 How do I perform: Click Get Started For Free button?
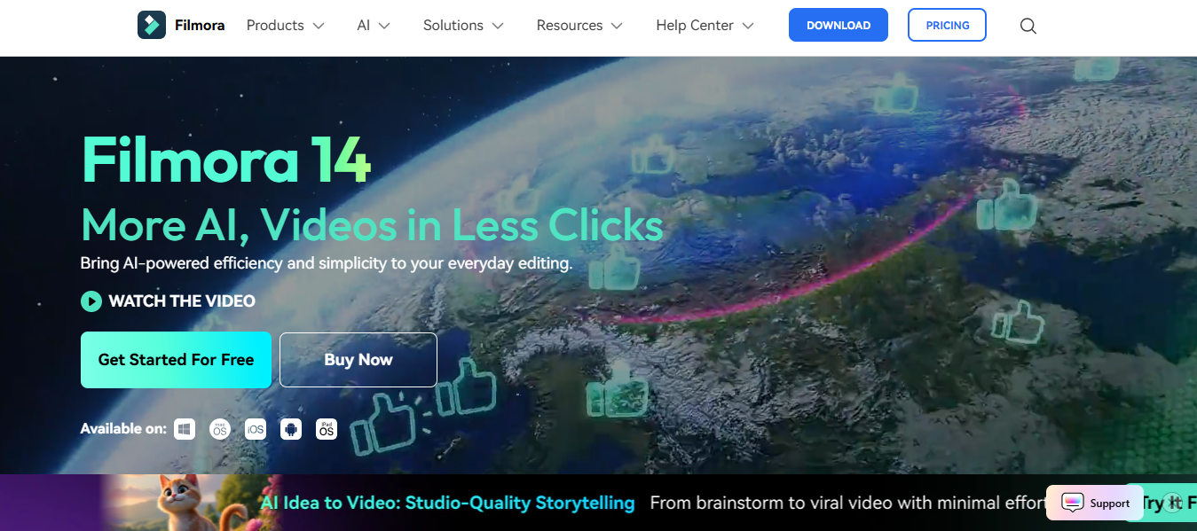[x=176, y=360]
